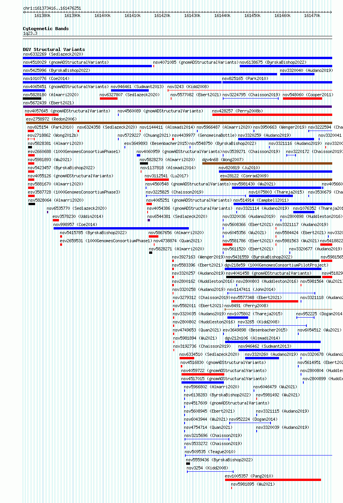Click red bar under nsv6327807 (Sedlazeck2020)

109,99
